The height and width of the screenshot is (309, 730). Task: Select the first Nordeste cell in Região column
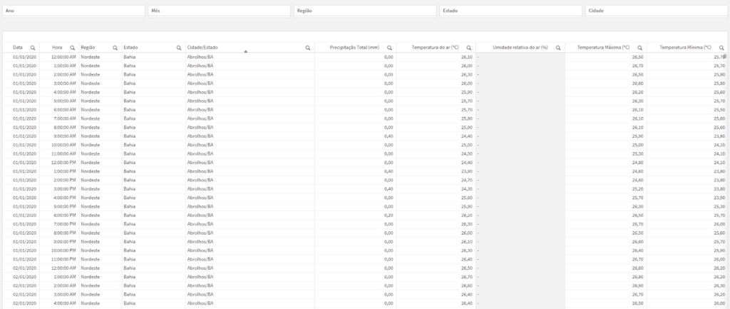click(x=91, y=57)
